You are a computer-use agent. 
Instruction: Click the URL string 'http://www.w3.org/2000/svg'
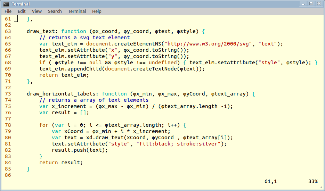tap(208, 44)
